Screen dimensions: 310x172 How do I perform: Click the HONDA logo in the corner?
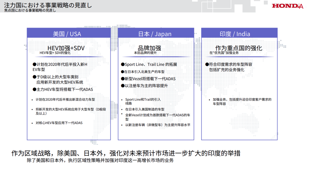(287, 6)
